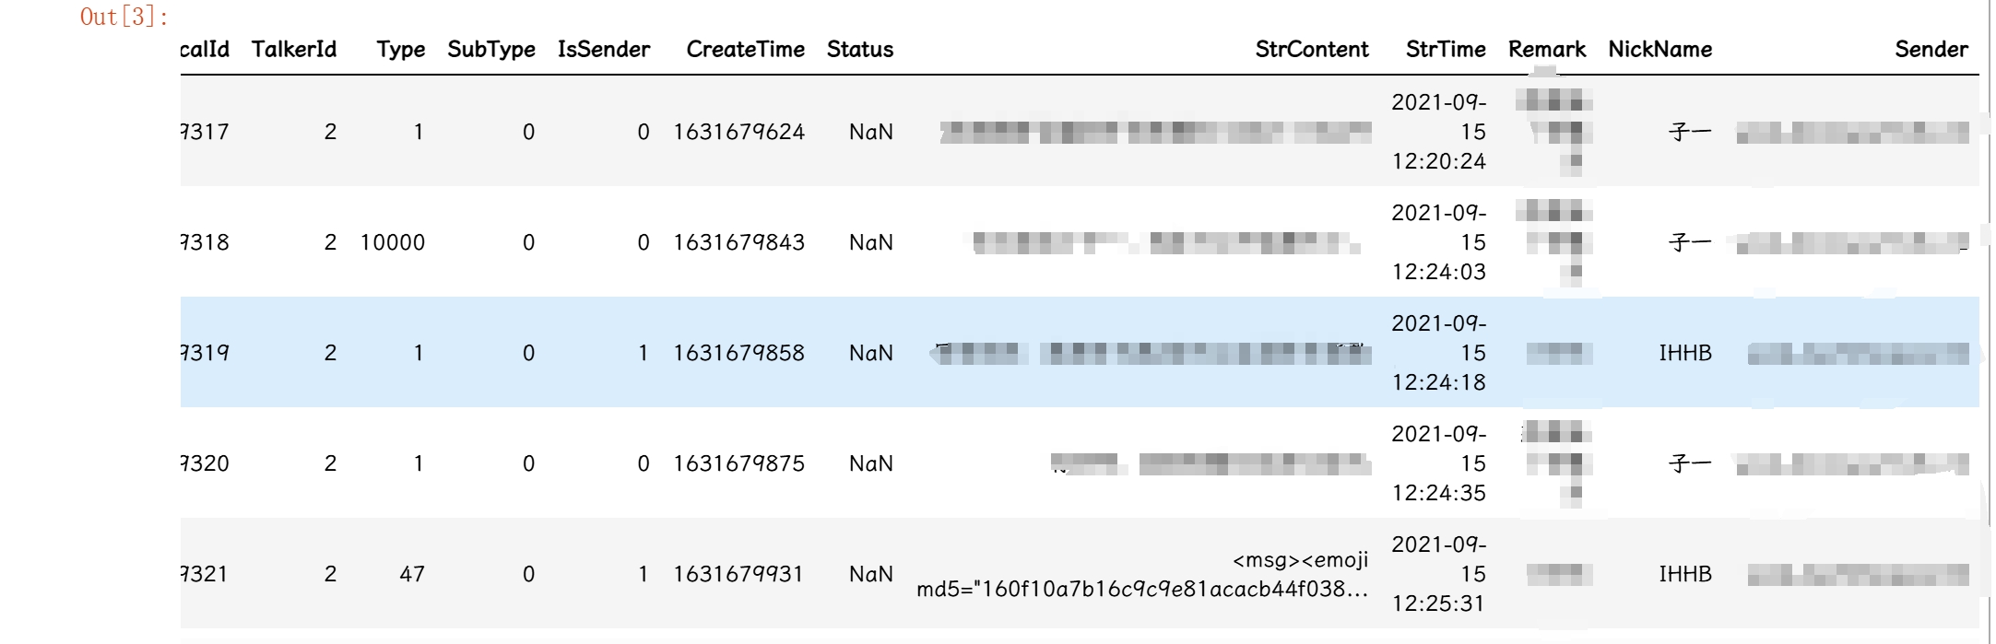Click the Remark column header
This screenshot has width=1996, height=644.
[x=1546, y=50]
